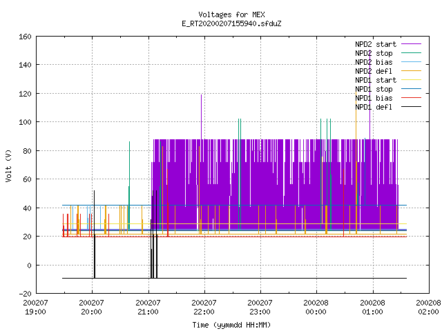442x331 pixels.
Task: Click the x-axis tick 200207 23:00
Action: point(260,308)
